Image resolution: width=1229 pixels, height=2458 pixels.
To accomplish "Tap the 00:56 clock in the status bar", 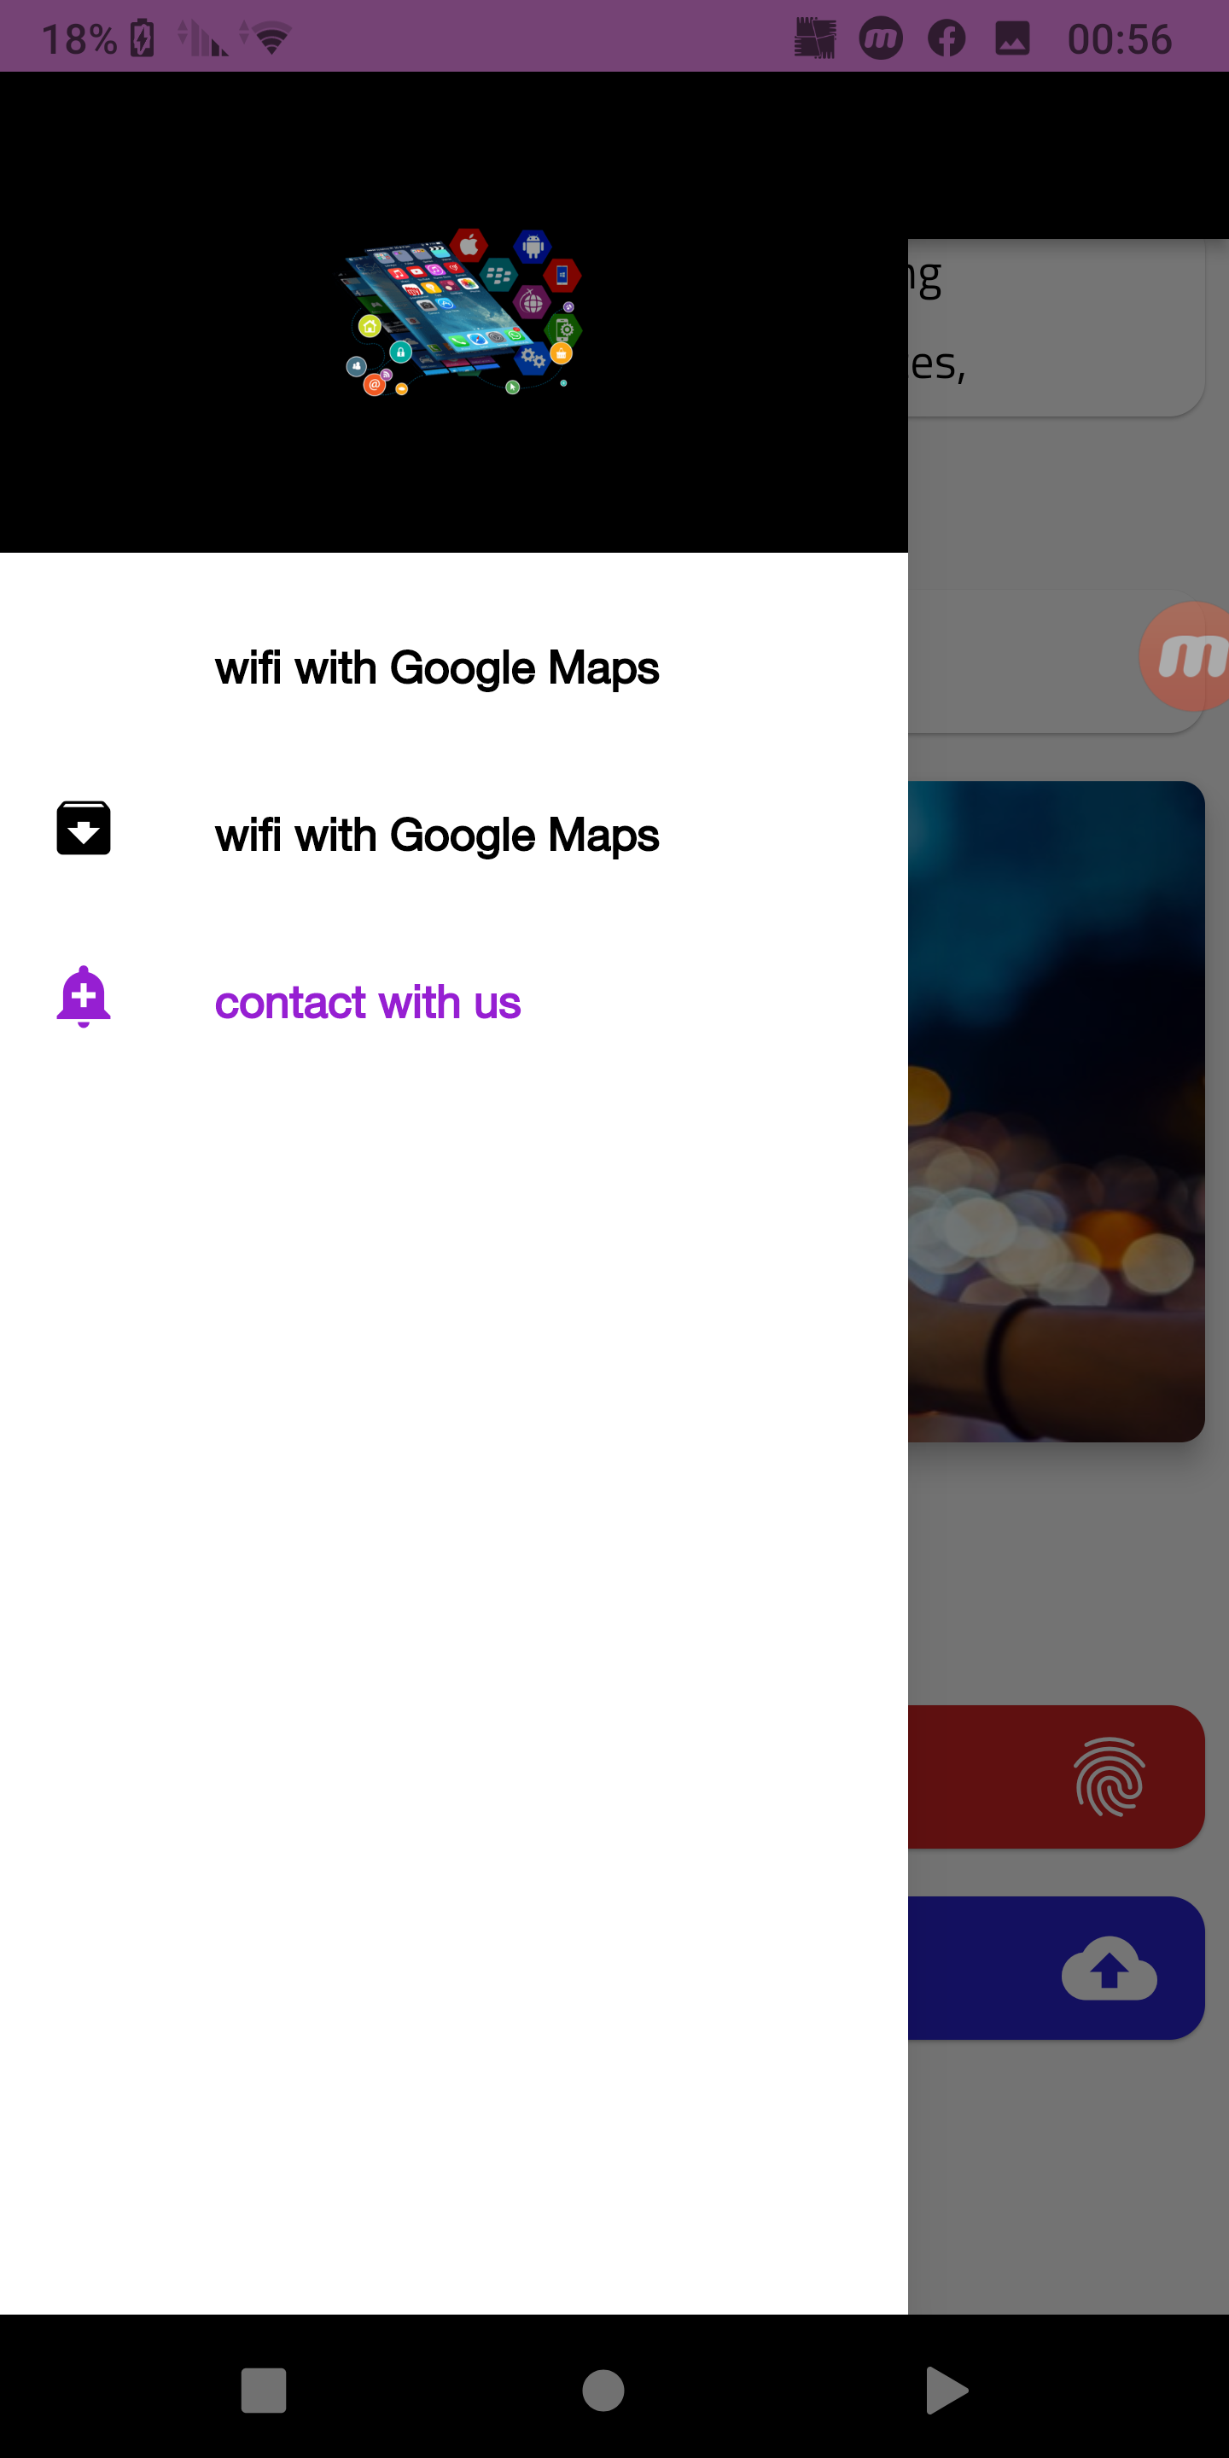I will point(1119,39).
